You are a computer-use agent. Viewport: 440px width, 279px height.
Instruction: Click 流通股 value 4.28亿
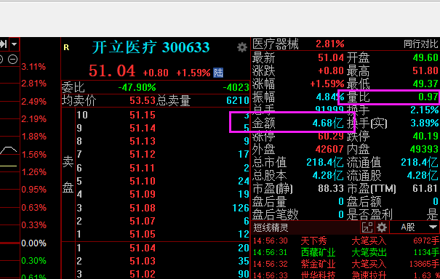point(423,176)
